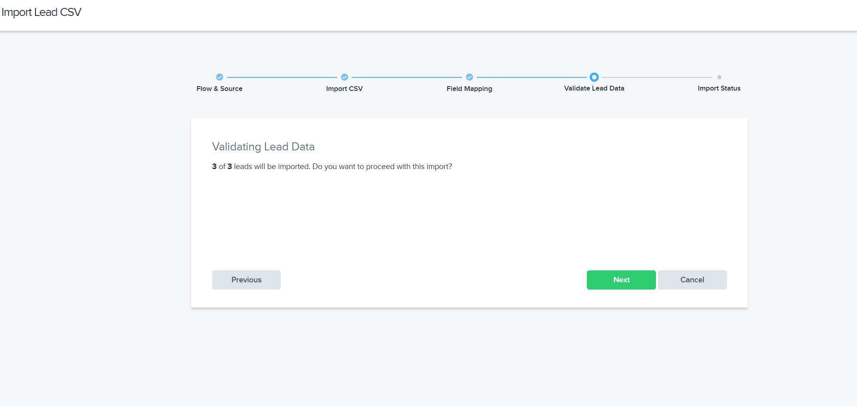This screenshot has height=406, width=857.
Task: Go to the Flow & Source step label
Action: coord(219,89)
